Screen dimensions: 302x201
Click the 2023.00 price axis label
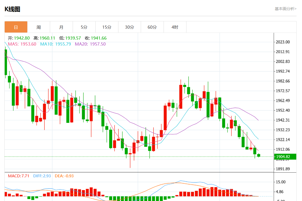click(283, 42)
